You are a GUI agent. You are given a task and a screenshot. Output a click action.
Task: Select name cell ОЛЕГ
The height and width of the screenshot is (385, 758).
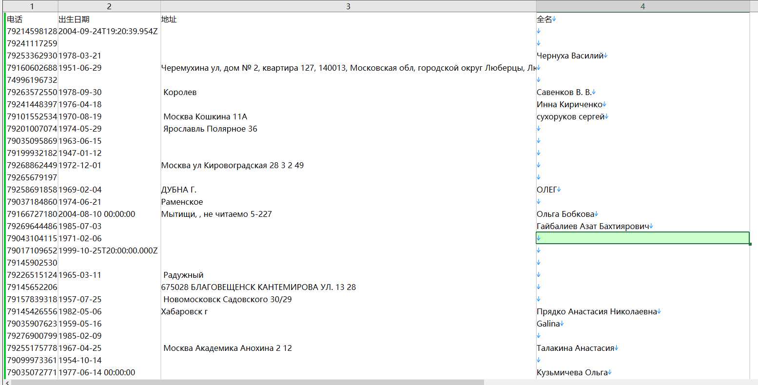tap(642, 190)
